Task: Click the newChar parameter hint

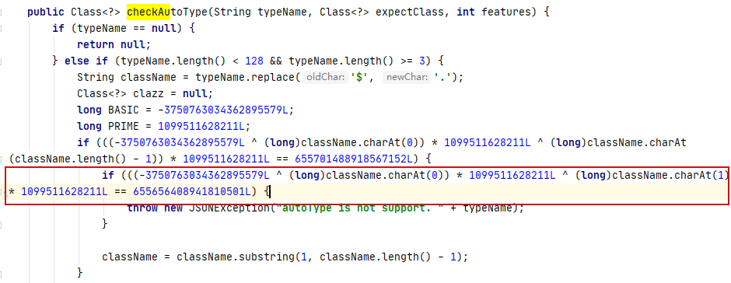Action: [407, 78]
